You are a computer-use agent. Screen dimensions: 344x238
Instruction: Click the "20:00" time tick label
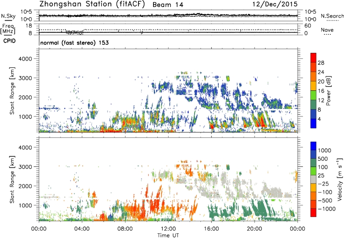click(254, 229)
